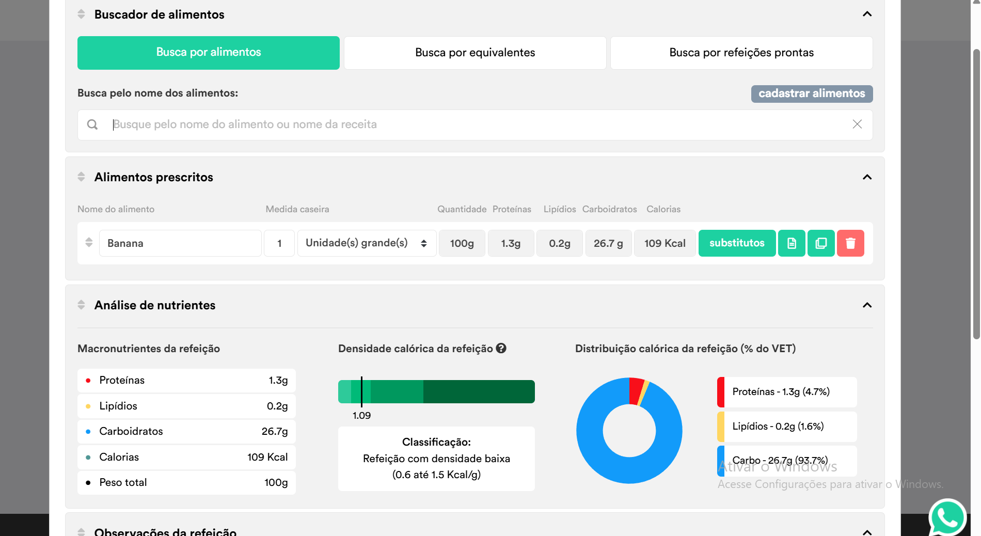Image resolution: width=981 pixels, height=536 pixels.
Task: Click the drag handle of Buscador de alimentos
Action: (81, 14)
